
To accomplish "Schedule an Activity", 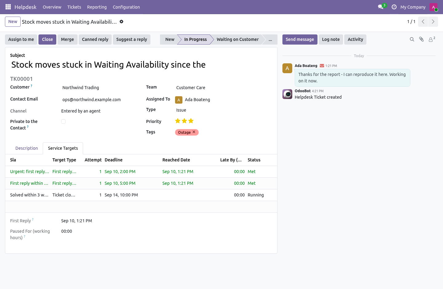I will pyautogui.click(x=355, y=39).
